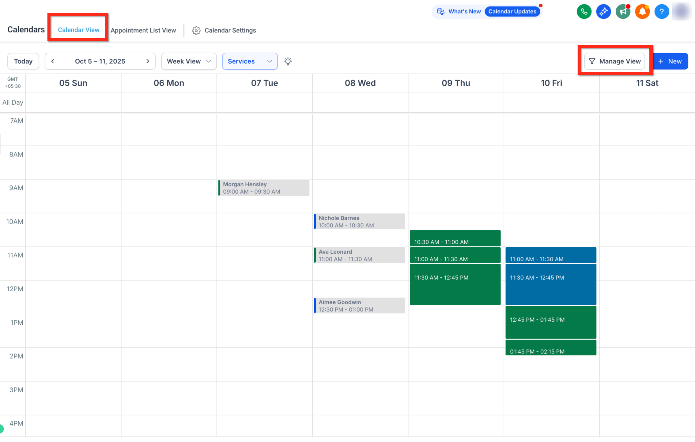Open Calendar Settings tab
This screenshot has width=695, height=442.
coord(230,30)
